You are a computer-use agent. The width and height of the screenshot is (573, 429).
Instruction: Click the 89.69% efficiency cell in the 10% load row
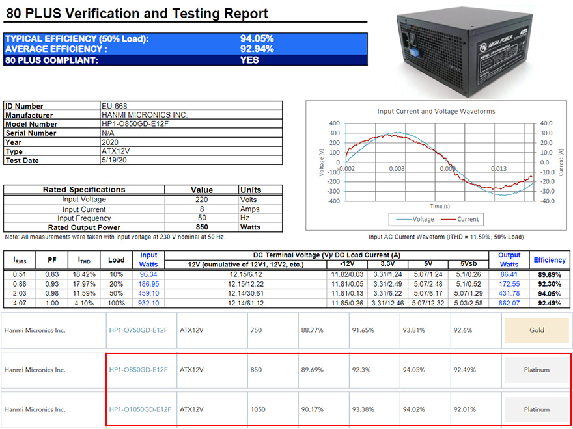pyautogui.click(x=550, y=274)
